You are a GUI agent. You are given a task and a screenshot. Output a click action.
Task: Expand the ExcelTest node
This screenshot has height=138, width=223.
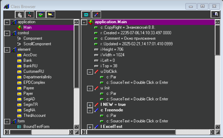90,127
